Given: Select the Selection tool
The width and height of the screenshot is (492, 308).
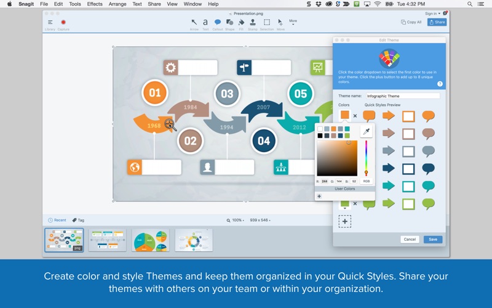Looking at the screenshot, I should pos(267,22).
